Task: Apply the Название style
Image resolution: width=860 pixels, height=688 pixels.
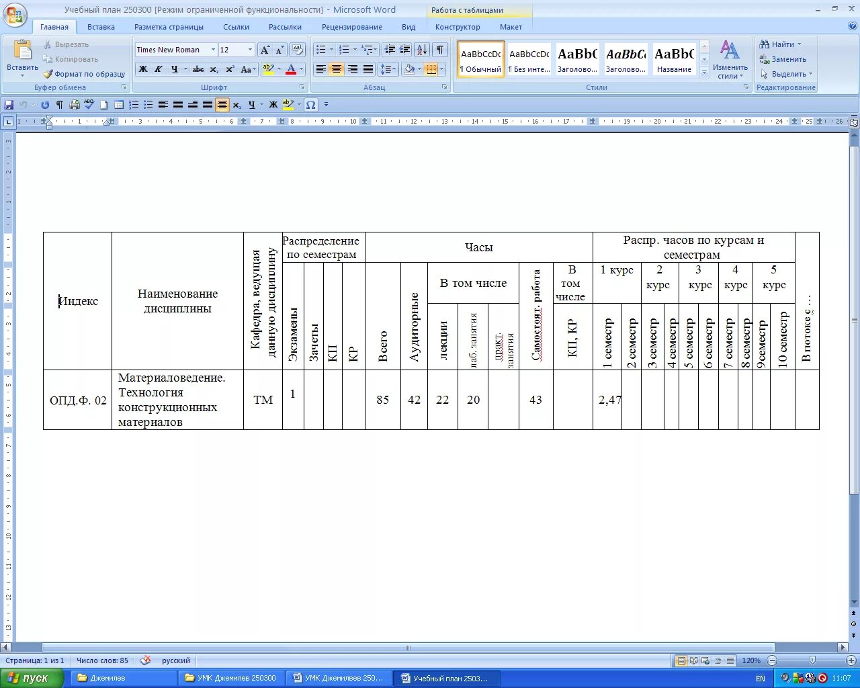Action: tap(674, 60)
